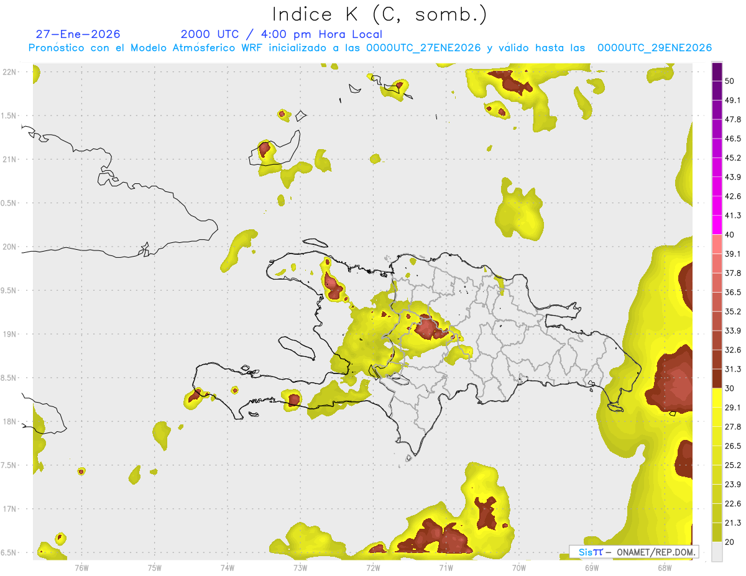This screenshot has width=746, height=576.
Task: Click the "17N" latitude label
Action: pos(10,509)
